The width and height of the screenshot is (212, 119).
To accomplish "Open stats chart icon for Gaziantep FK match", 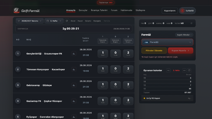I will coord(74,101).
